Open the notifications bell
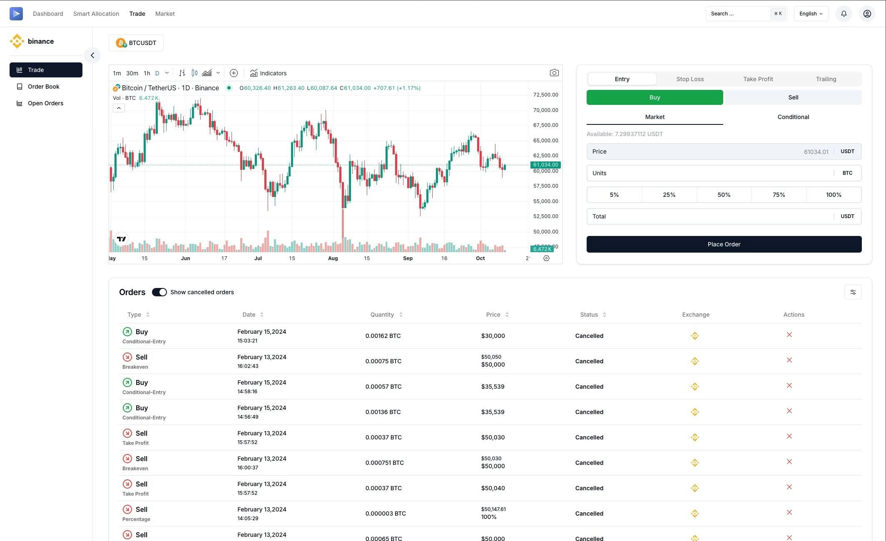The height and width of the screenshot is (541, 886). 844,14
